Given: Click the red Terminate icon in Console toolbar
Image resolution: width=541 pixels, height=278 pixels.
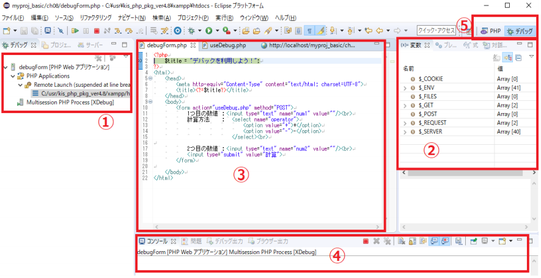Looking at the screenshot, I should (x=366, y=241).
